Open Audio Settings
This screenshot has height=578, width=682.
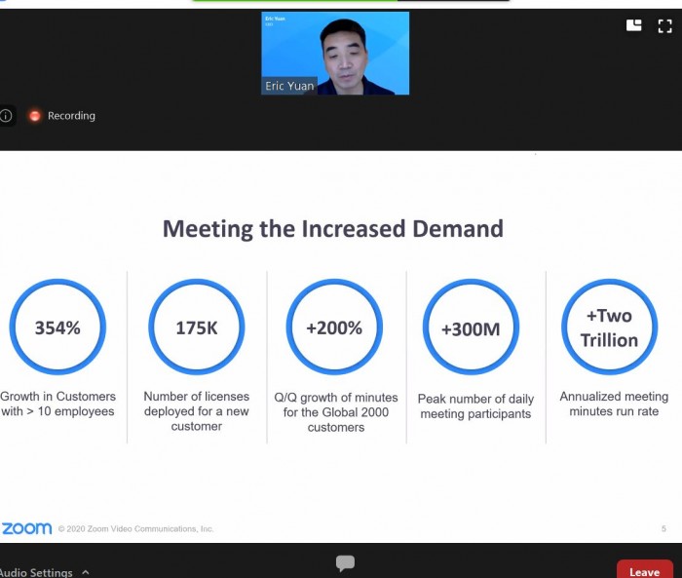click(37, 572)
